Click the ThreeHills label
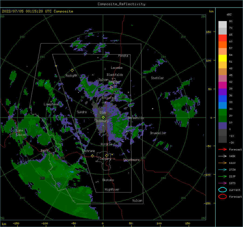This screenshot has height=227, width=243. click(x=136, y=118)
